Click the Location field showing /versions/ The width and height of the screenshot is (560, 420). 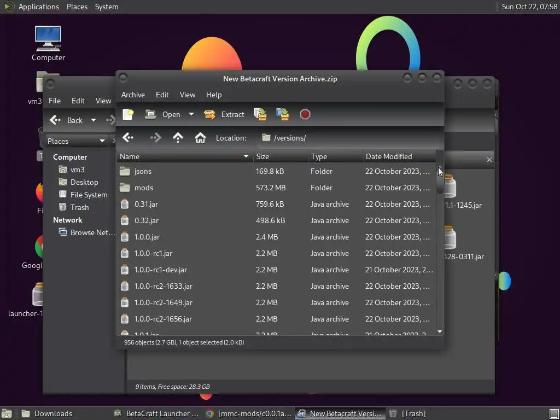click(x=348, y=138)
